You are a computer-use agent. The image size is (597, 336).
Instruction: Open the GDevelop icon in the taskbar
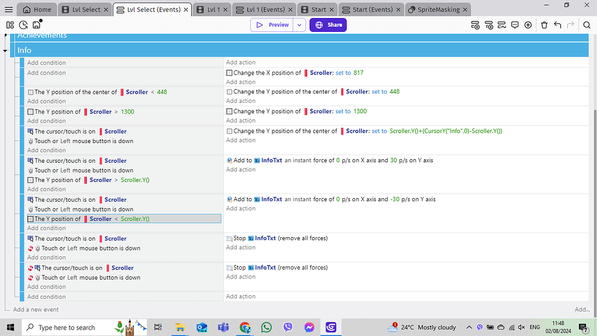pos(331,328)
